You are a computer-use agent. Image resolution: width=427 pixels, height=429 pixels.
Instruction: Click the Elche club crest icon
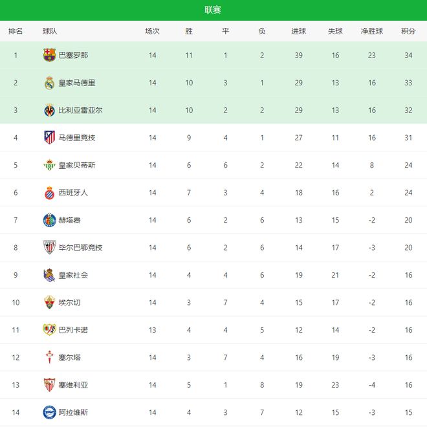point(49,303)
